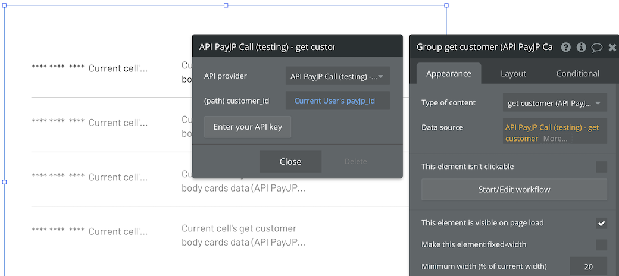Enable Make this element fixed-width checkbox

[x=601, y=245]
